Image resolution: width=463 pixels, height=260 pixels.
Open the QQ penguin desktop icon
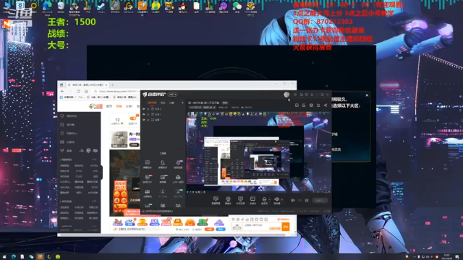coord(183,6)
